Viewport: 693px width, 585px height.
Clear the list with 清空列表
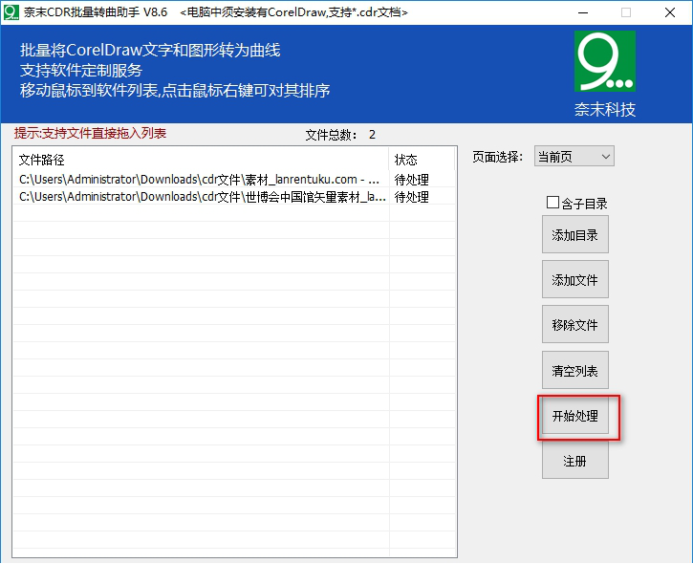[574, 371]
